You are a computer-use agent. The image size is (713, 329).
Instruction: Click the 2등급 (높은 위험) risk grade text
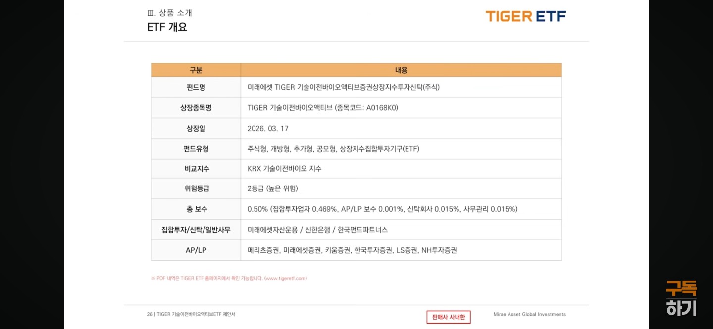(272, 188)
